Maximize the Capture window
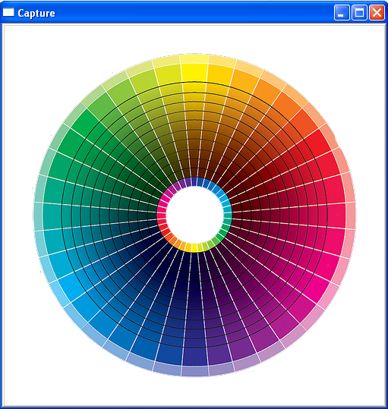Viewport: 388px width, 409px height. [x=359, y=12]
